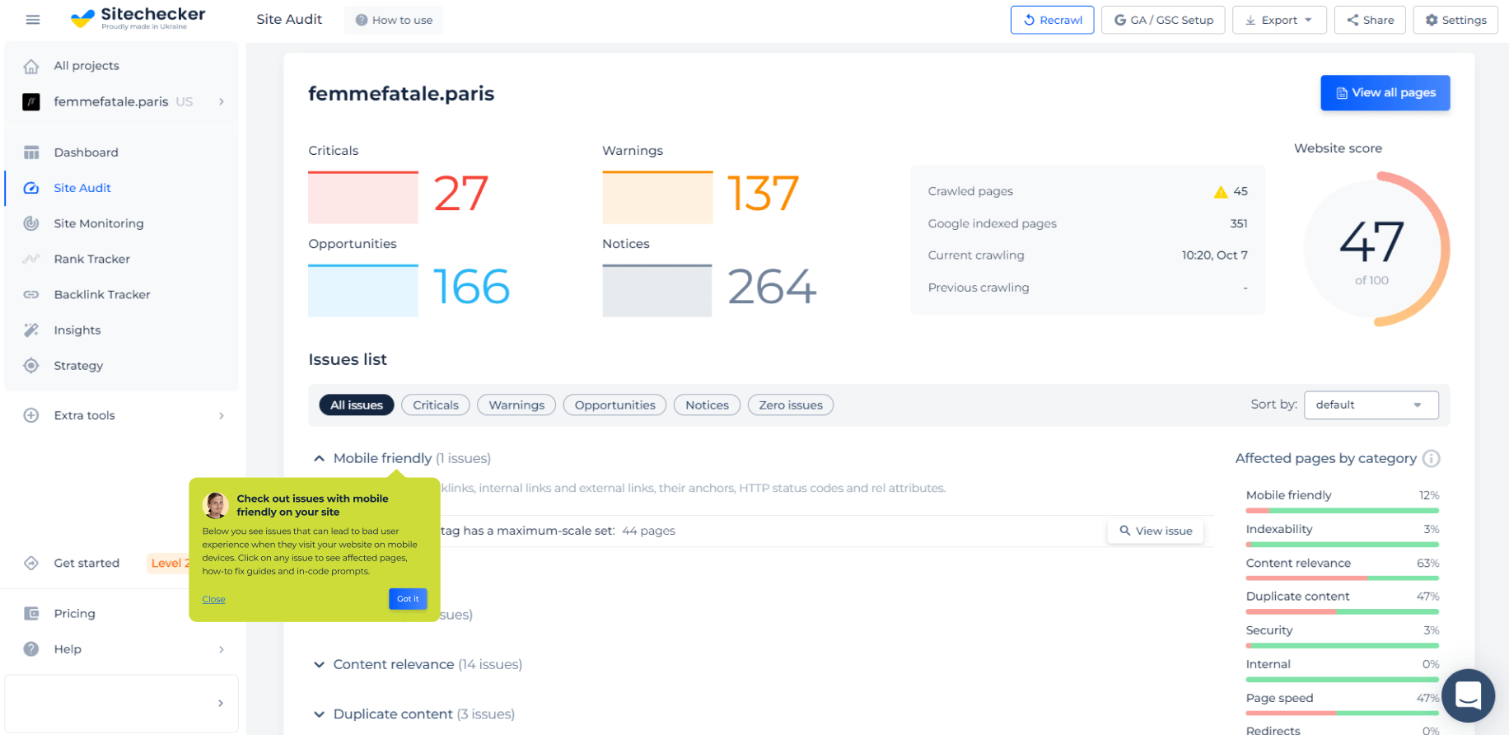The image size is (1509, 735).
Task: Click the Extra tools plus icon
Action: (x=31, y=415)
